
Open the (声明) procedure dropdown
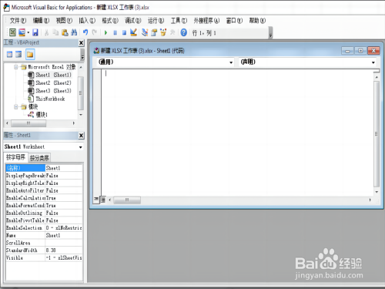(x=373, y=62)
